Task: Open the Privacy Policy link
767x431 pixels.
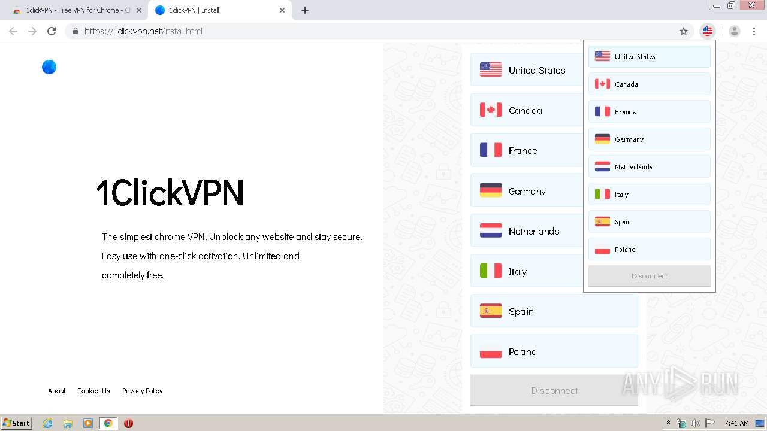Action: 143,391
